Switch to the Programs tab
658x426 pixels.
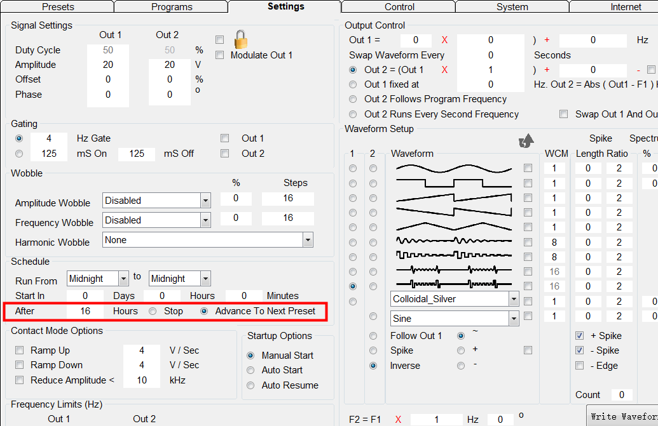(x=172, y=7)
